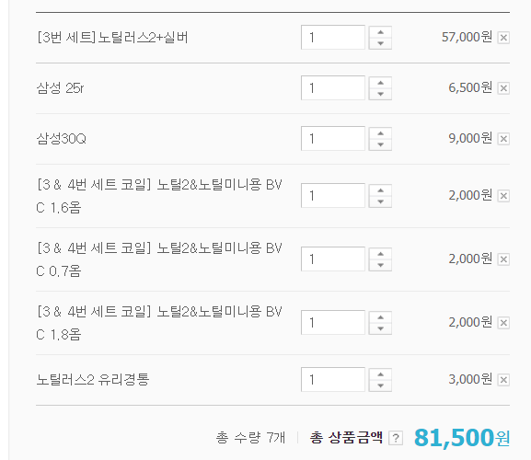The image size is (531, 460).
Task: Increase quantity of BVC 0.7옴 coil
Action: (380, 254)
